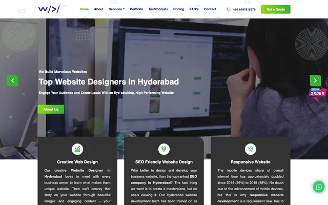Viewport: 328px width, 205px height.
Task: Click the Creative Web Design heading
Action: click(x=77, y=162)
